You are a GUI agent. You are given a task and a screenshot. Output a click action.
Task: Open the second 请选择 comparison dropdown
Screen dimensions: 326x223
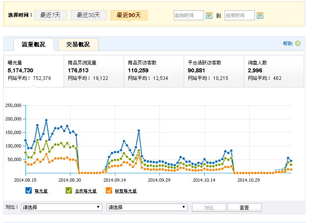(x=147, y=207)
